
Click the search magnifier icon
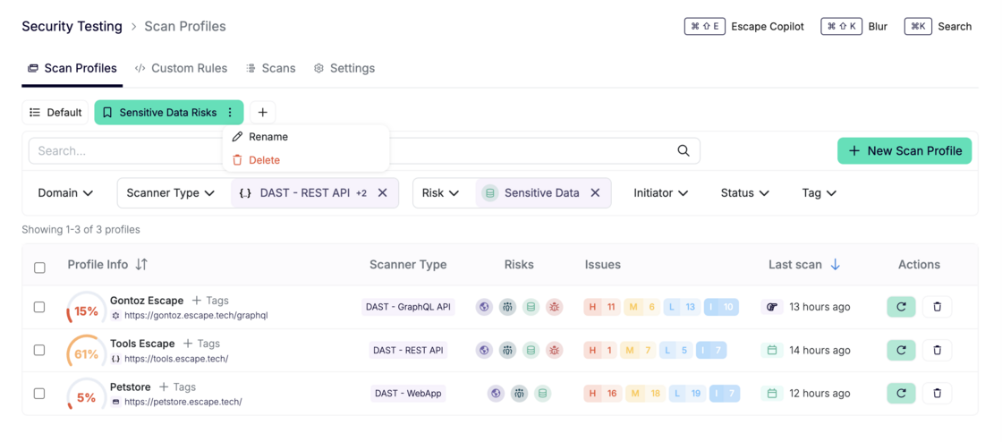[684, 150]
